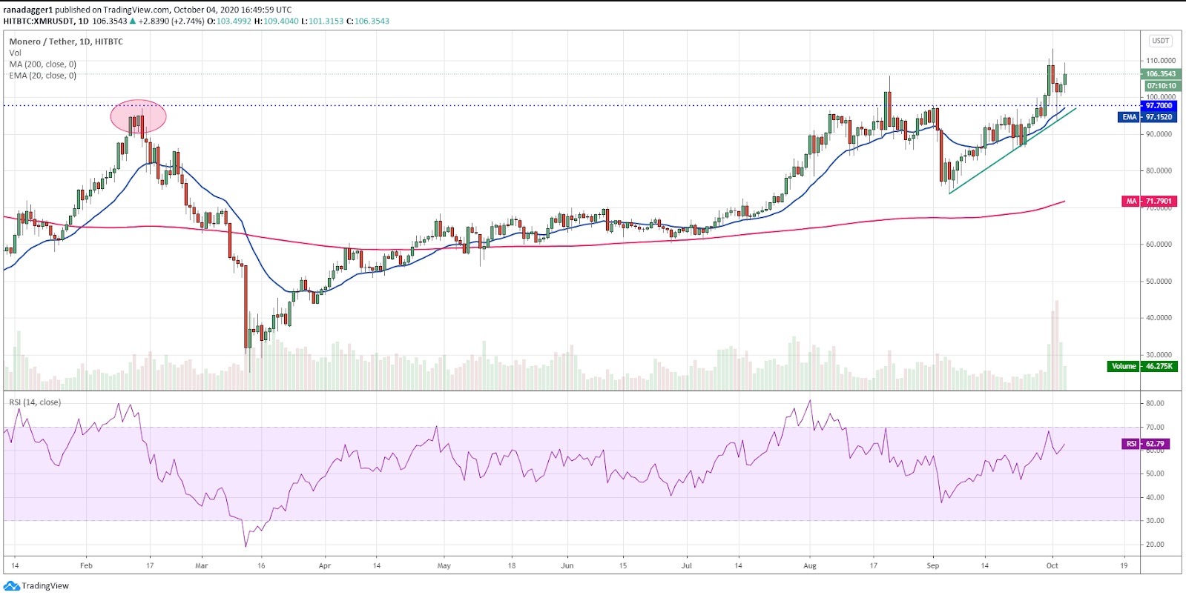The width and height of the screenshot is (1186, 598).
Task: Click the Oct label on time axis
Action: tap(1052, 565)
